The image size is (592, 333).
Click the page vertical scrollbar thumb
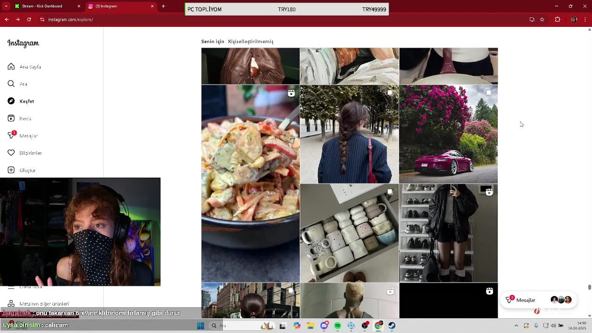coord(589,287)
